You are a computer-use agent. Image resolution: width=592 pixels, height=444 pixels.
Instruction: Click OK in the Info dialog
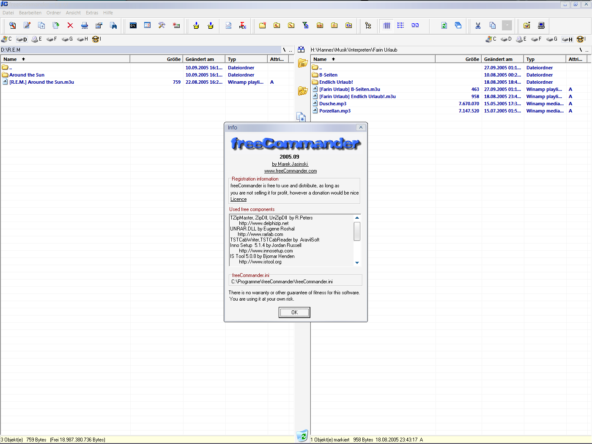click(294, 312)
